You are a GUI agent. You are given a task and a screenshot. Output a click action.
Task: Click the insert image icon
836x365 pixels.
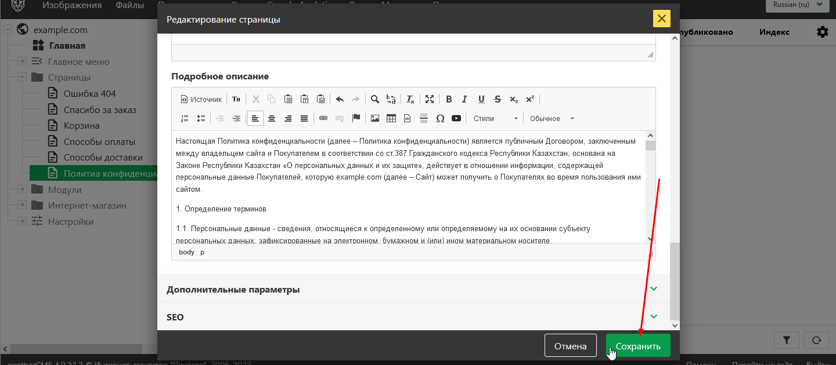pos(375,118)
